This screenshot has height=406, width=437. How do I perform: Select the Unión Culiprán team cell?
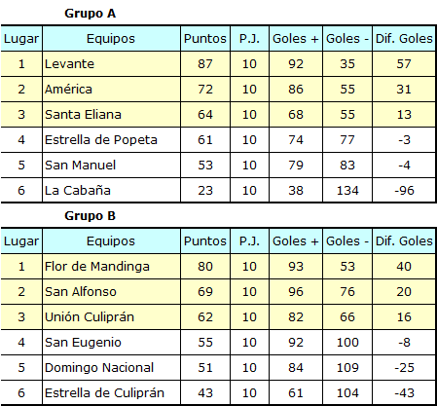(x=111, y=317)
